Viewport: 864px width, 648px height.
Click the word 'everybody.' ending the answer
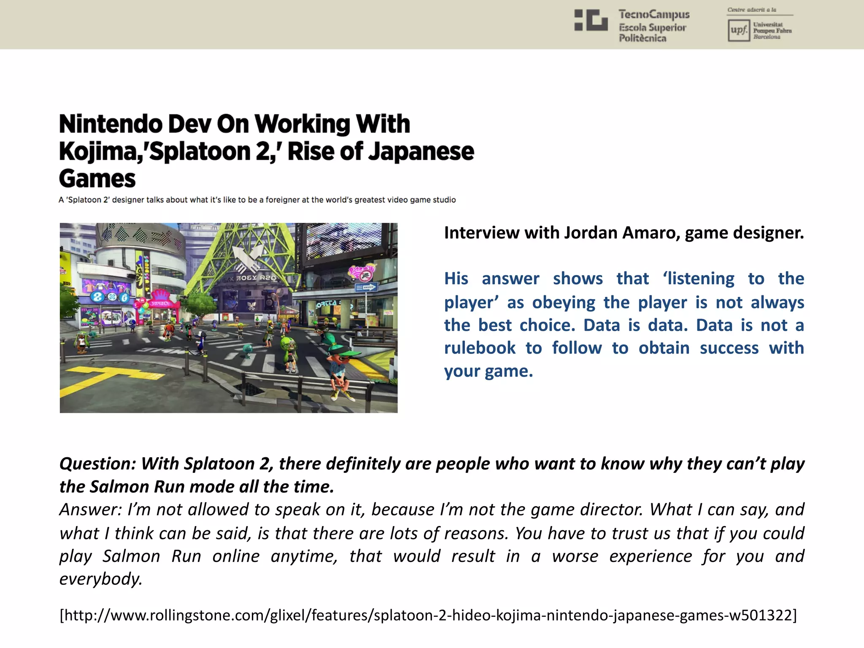coord(101,579)
